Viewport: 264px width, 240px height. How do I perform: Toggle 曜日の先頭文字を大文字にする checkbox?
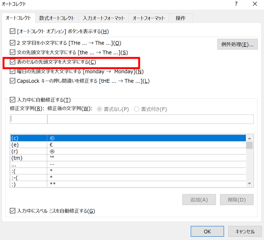[13, 71]
